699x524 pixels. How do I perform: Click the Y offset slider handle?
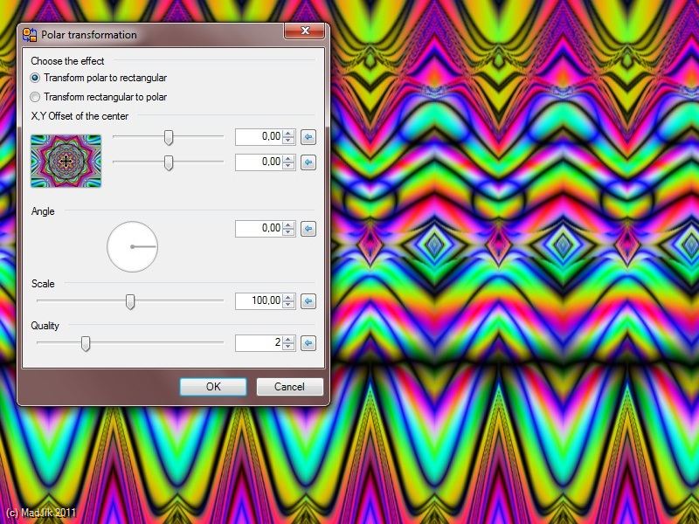[x=169, y=163]
